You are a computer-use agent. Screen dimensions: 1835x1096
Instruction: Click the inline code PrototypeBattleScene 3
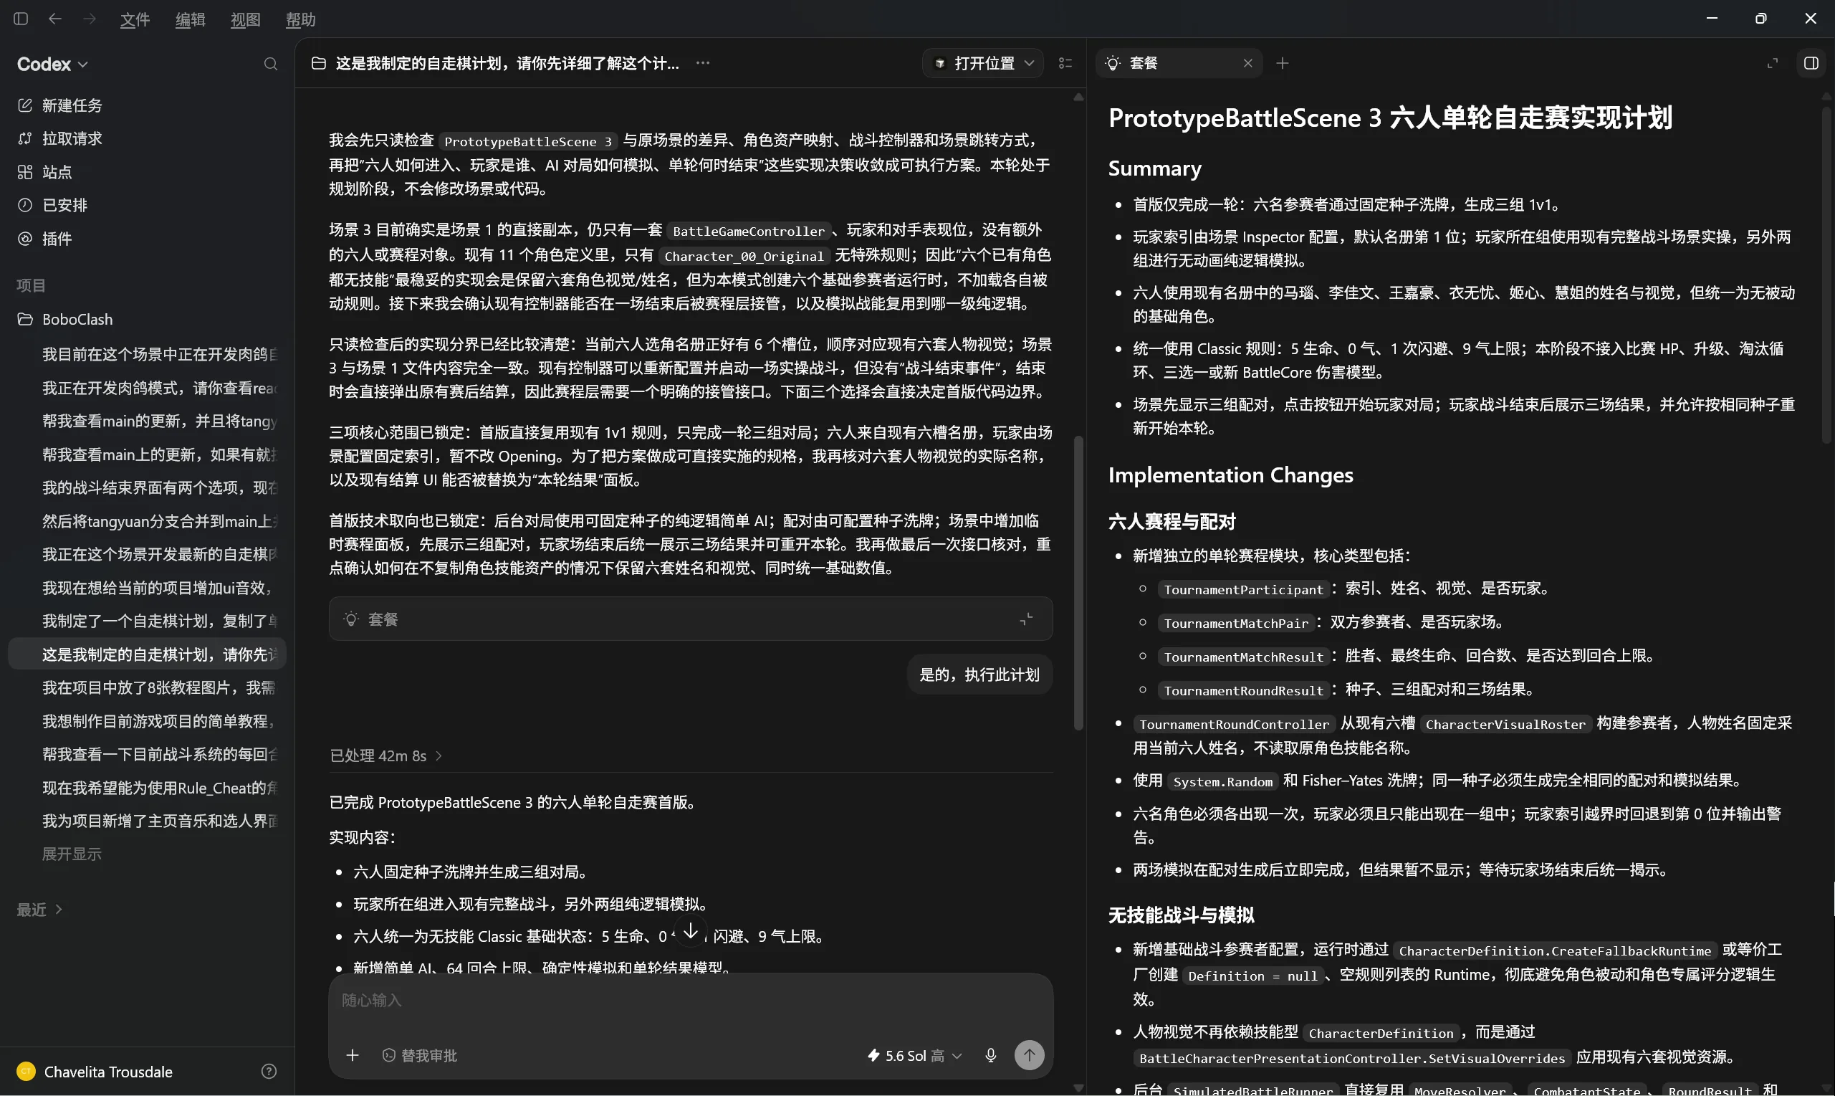tap(528, 141)
